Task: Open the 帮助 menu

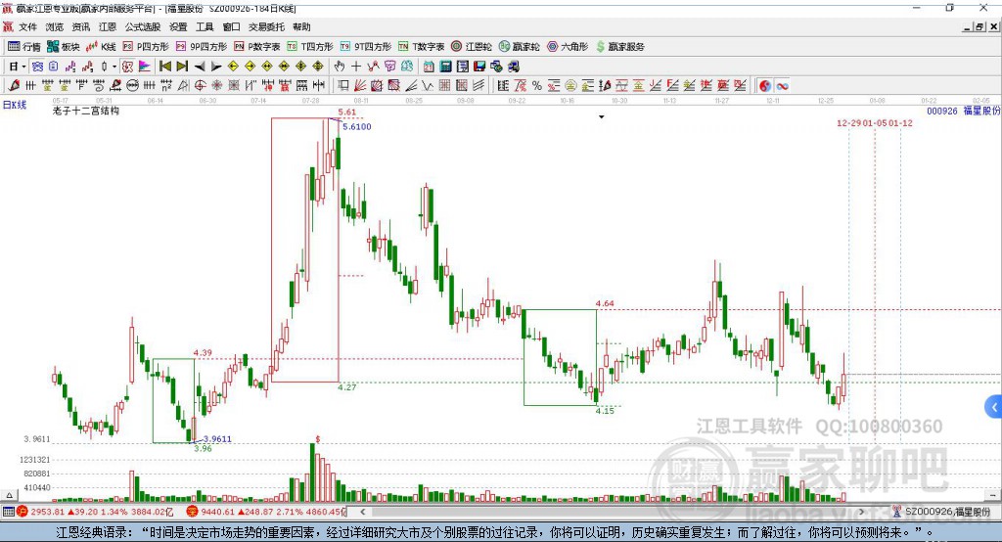Action: coord(301,26)
